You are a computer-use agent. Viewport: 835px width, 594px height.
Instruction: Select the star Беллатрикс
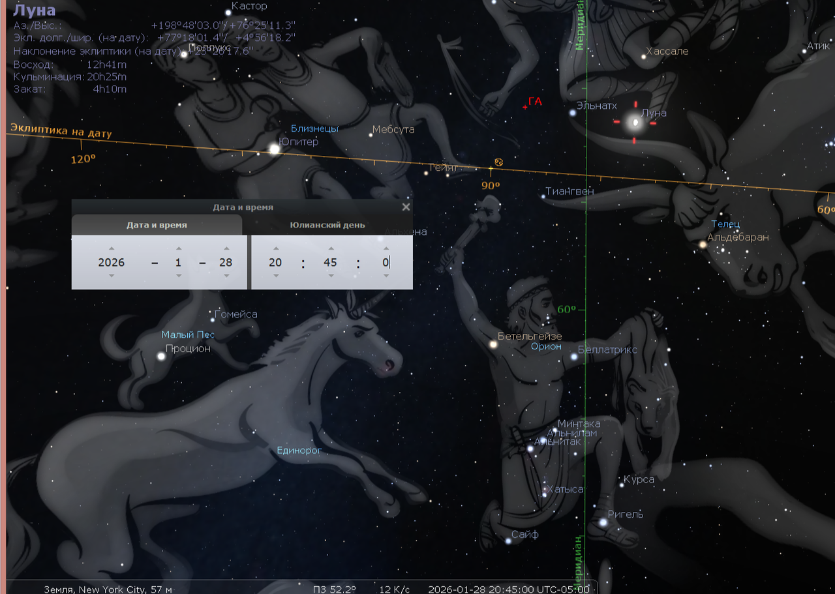coord(574,357)
